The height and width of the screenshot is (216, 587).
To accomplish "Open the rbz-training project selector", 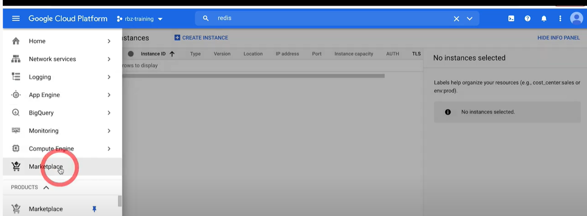I will (140, 19).
